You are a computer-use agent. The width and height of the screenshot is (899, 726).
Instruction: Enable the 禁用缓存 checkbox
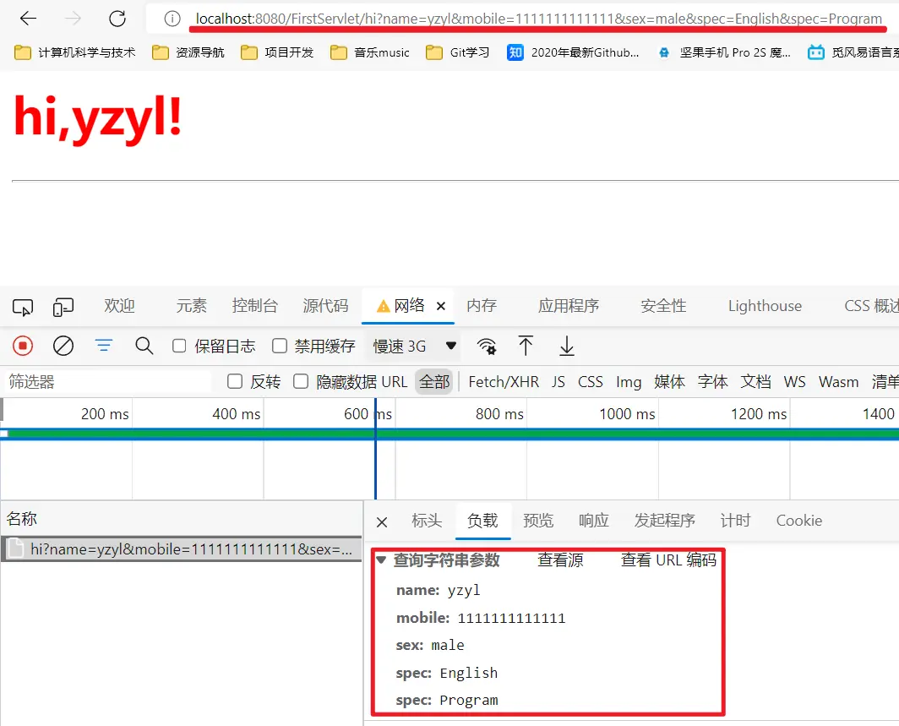(280, 346)
